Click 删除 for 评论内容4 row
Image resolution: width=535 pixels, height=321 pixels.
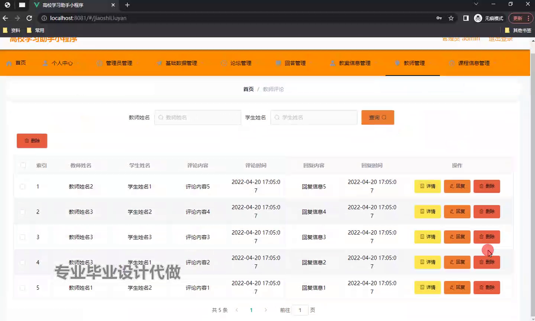pyautogui.click(x=487, y=211)
